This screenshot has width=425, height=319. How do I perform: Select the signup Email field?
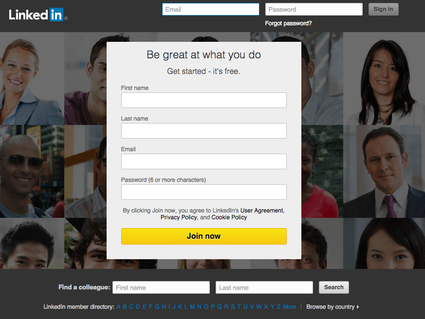[x=204, y=161]
